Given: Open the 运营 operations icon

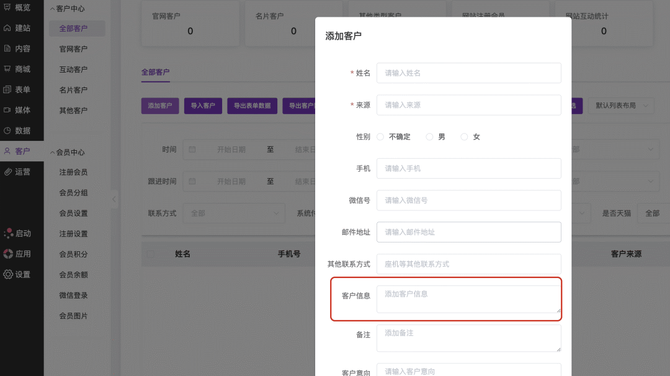Looking at the screenshot, I should (x=7, y=171).
